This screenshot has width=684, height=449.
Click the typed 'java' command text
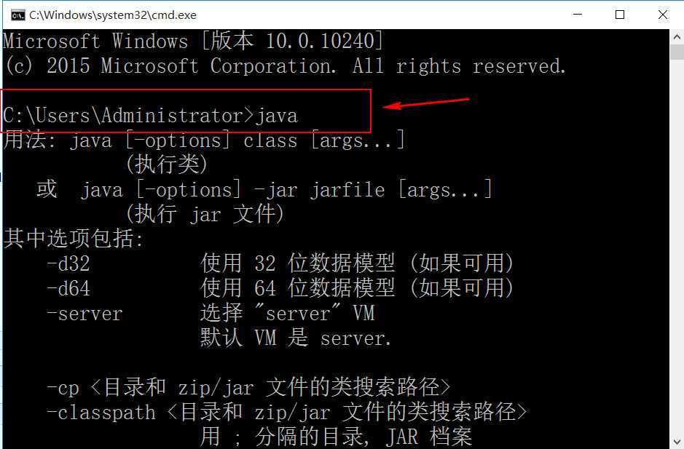pos(277,116)
